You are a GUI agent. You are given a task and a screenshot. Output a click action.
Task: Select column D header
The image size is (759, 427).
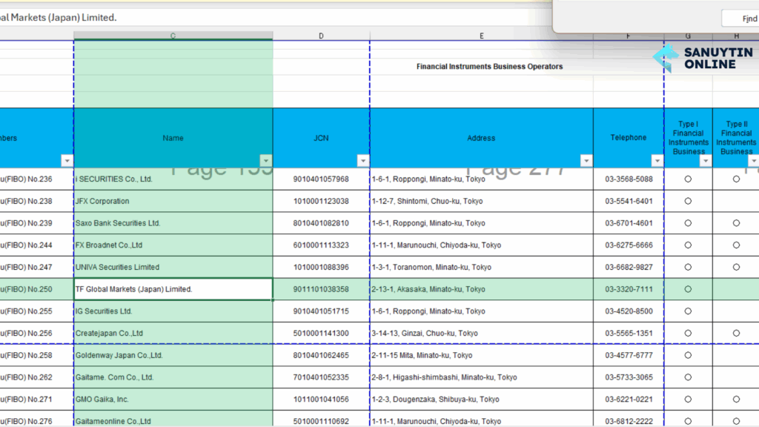click(x=322, y=36)
